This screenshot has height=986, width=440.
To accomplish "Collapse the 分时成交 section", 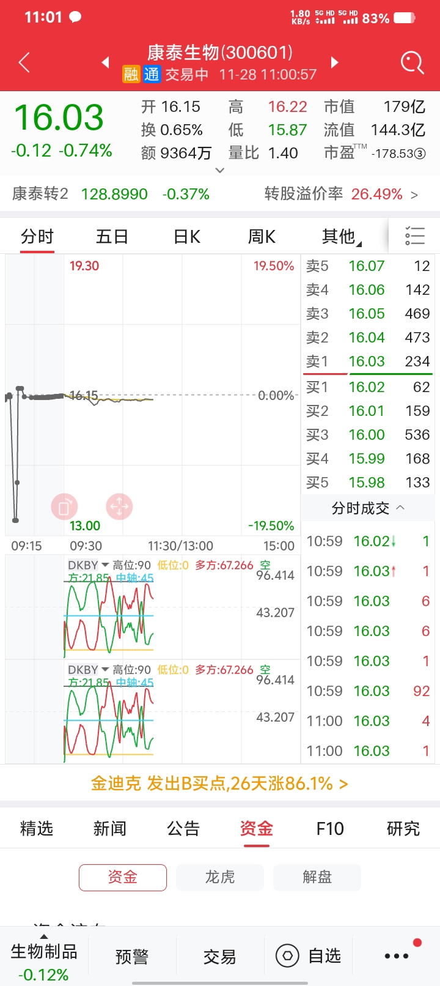I will pos(401,508).
